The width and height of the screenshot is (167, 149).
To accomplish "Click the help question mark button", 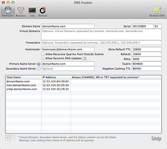I will 85,59.
